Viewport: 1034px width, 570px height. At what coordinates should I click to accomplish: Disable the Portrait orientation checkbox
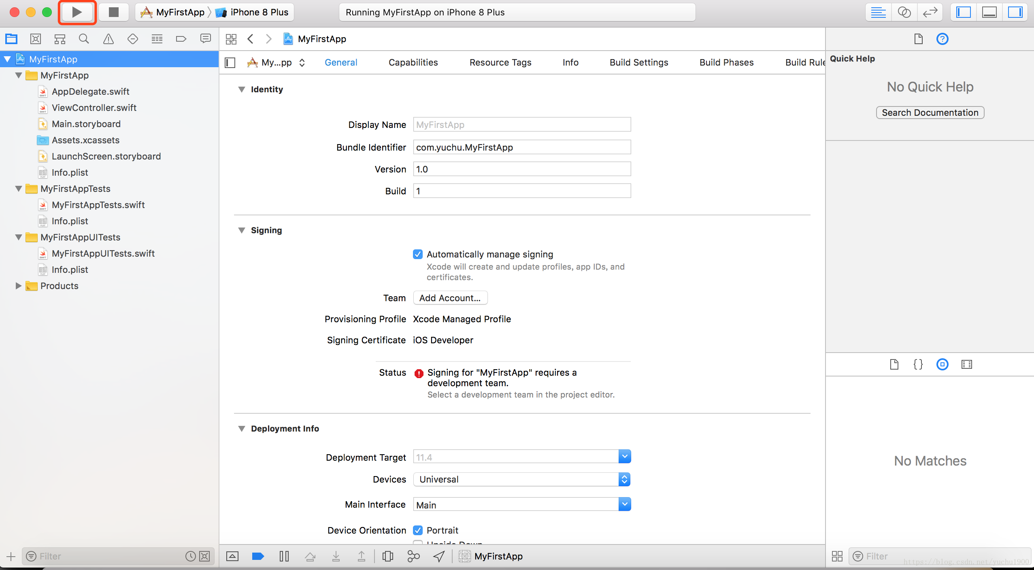tap(418, 530)
